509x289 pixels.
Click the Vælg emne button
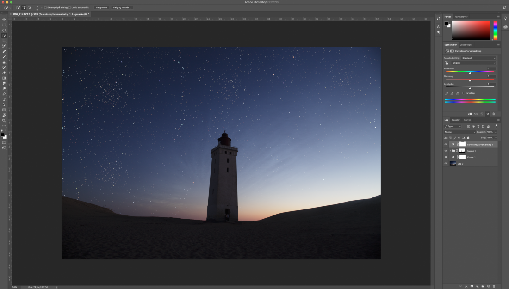[x=101, y=8]
